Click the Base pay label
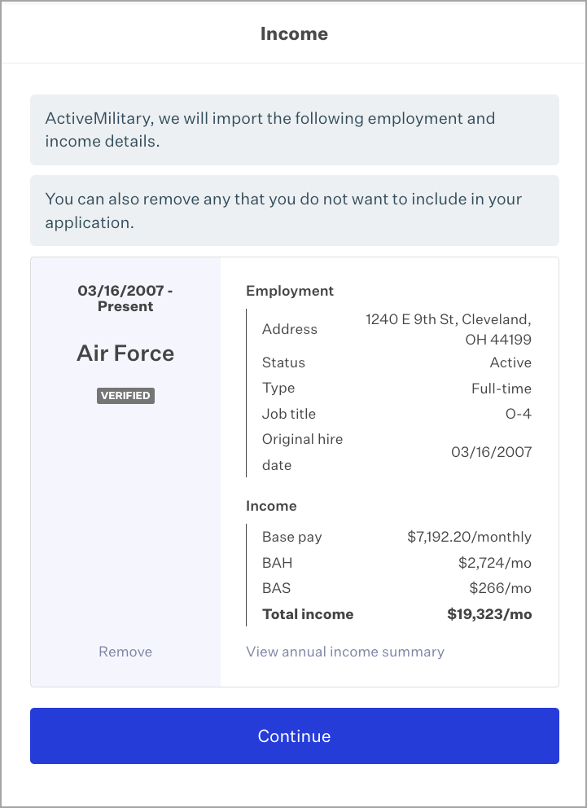587x808 pixels. (x=292, y=537)
